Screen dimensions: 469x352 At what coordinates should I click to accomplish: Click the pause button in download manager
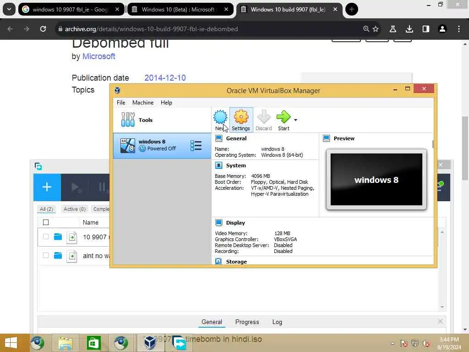point(103,187)
